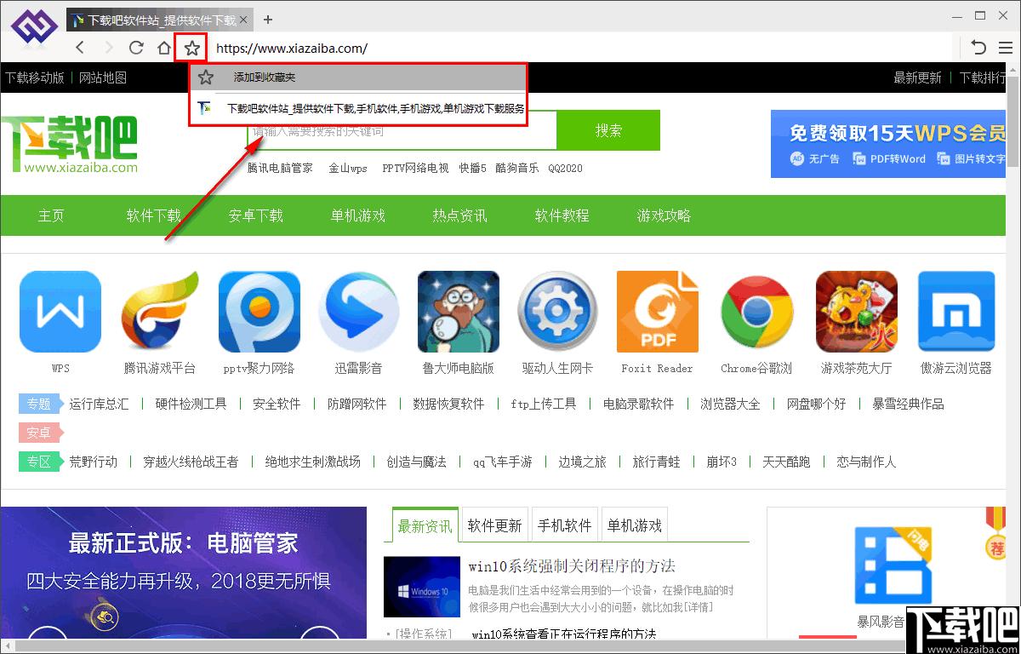
Task: Click the green 搜索 button
Action: coord(608,130)
